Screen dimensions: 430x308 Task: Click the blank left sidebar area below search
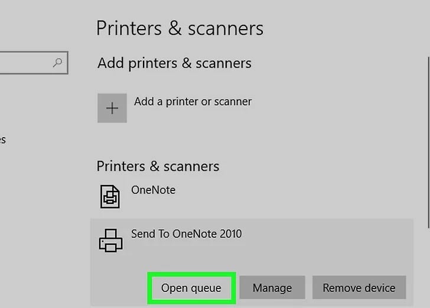tap(35, 207)
